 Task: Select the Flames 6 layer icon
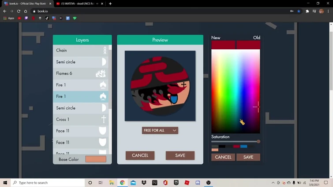coord(101,73)
